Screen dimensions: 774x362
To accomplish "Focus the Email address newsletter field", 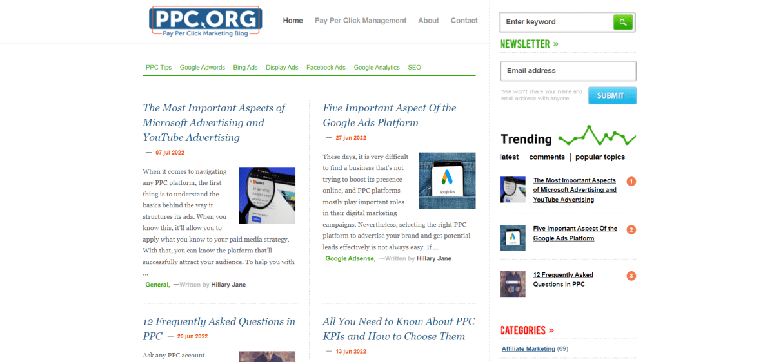I will (568, 71).
